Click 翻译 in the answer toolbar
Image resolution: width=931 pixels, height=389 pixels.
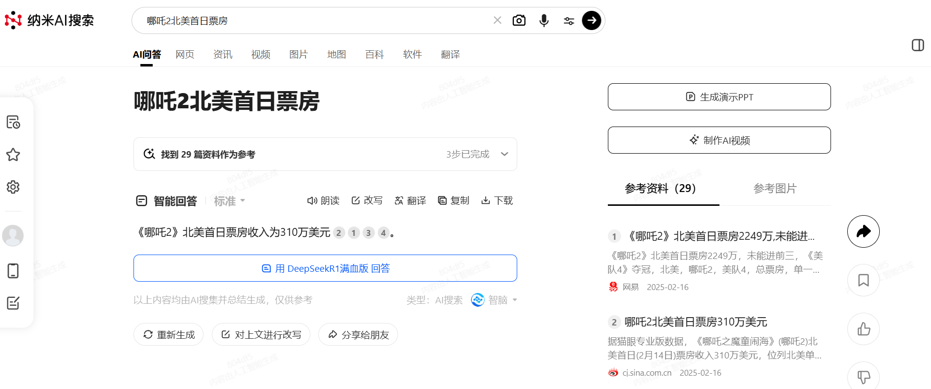(x=410, y=200)
